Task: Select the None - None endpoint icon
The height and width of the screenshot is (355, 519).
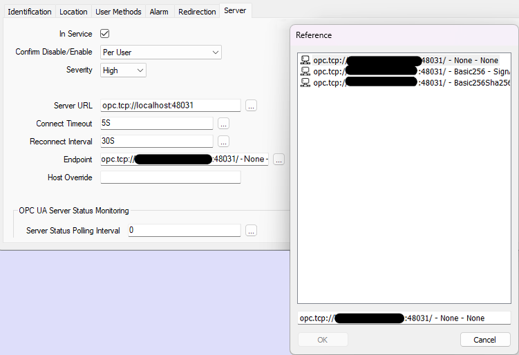Action: [x=305, y=61]
